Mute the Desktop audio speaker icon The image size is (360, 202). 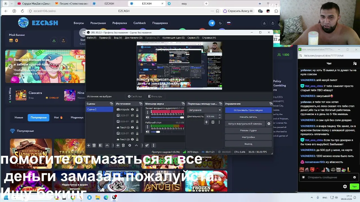point(147,132)
